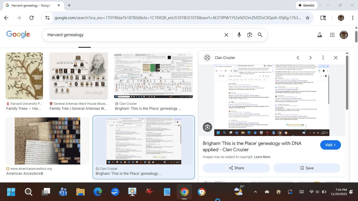
Task: Select the Harvard genealogy browser tab
Action: pos(31,5)
